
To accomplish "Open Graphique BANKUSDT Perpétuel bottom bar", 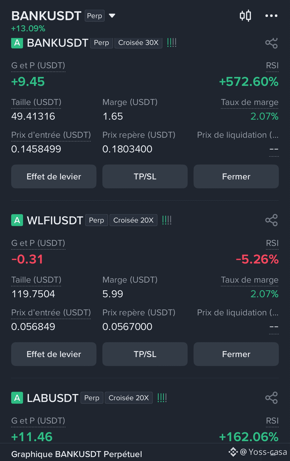I will tap(77, 454).
